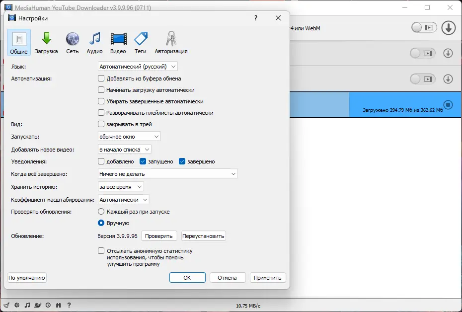Confirm settings with the OK button
Image resolution: width=462 pixels, height=312 pixels.
187,278
